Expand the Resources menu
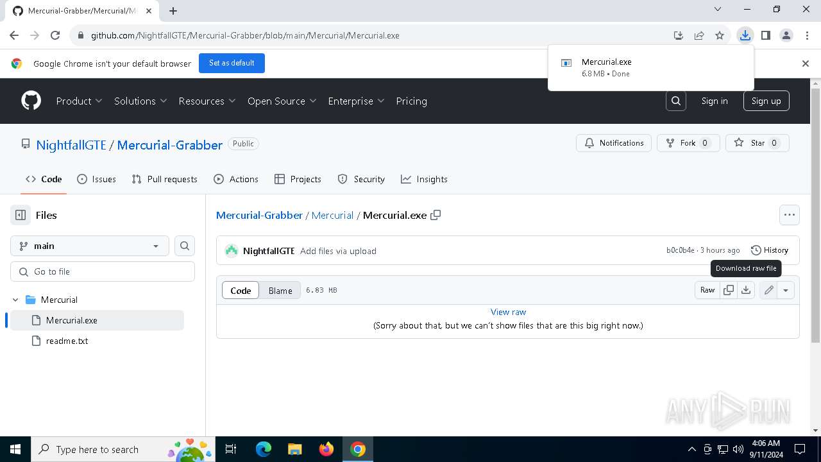The image size is (821, 462). point(207,101)
